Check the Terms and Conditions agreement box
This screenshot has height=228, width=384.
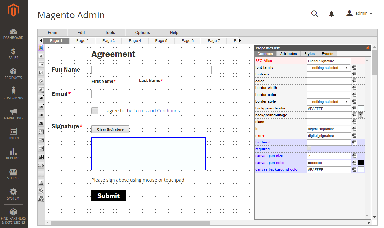point(95,110)
